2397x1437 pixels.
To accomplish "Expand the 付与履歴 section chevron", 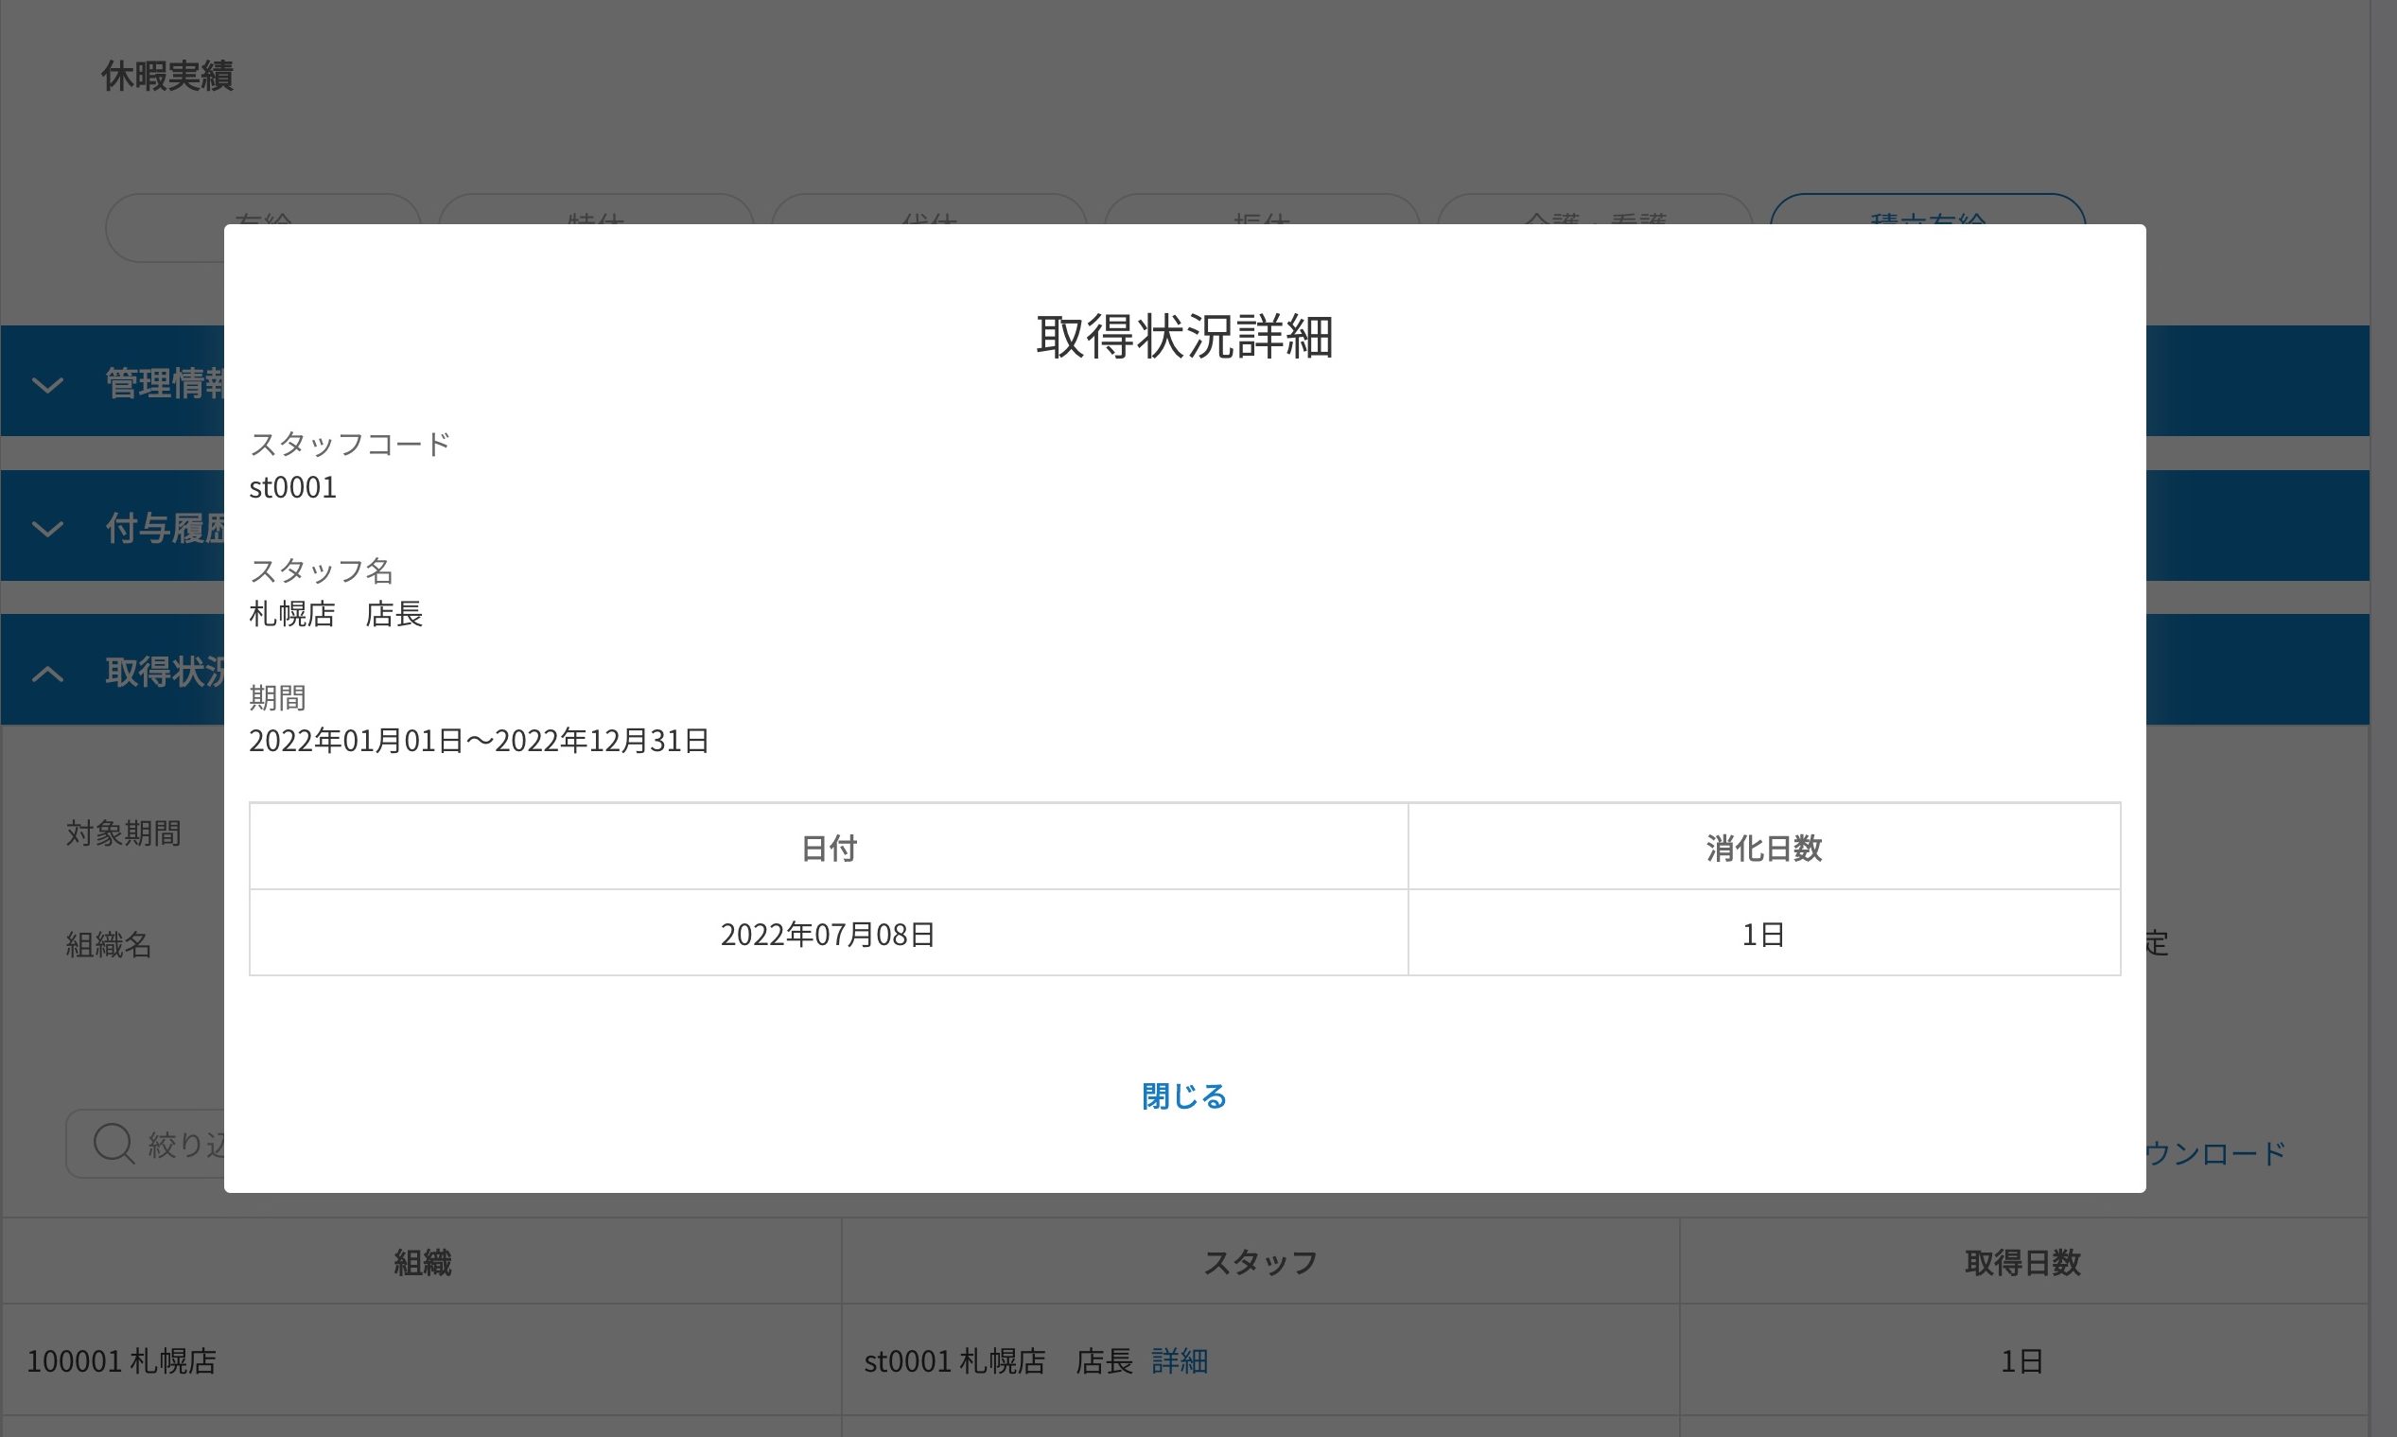I will pos(47,529).
